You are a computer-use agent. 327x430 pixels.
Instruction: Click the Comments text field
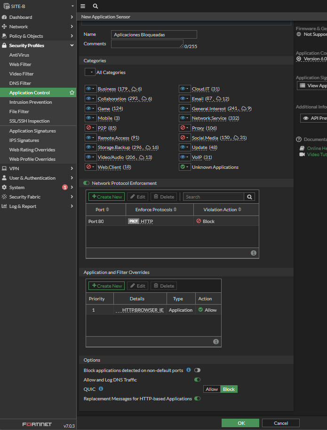coord(147,44)
